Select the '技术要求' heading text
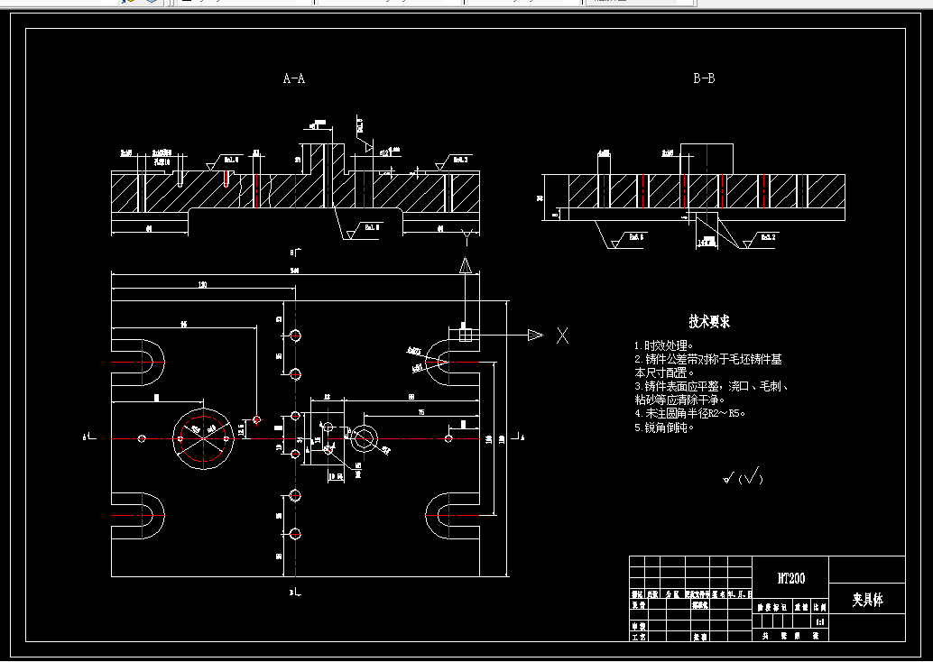 [x=709, y=322]
